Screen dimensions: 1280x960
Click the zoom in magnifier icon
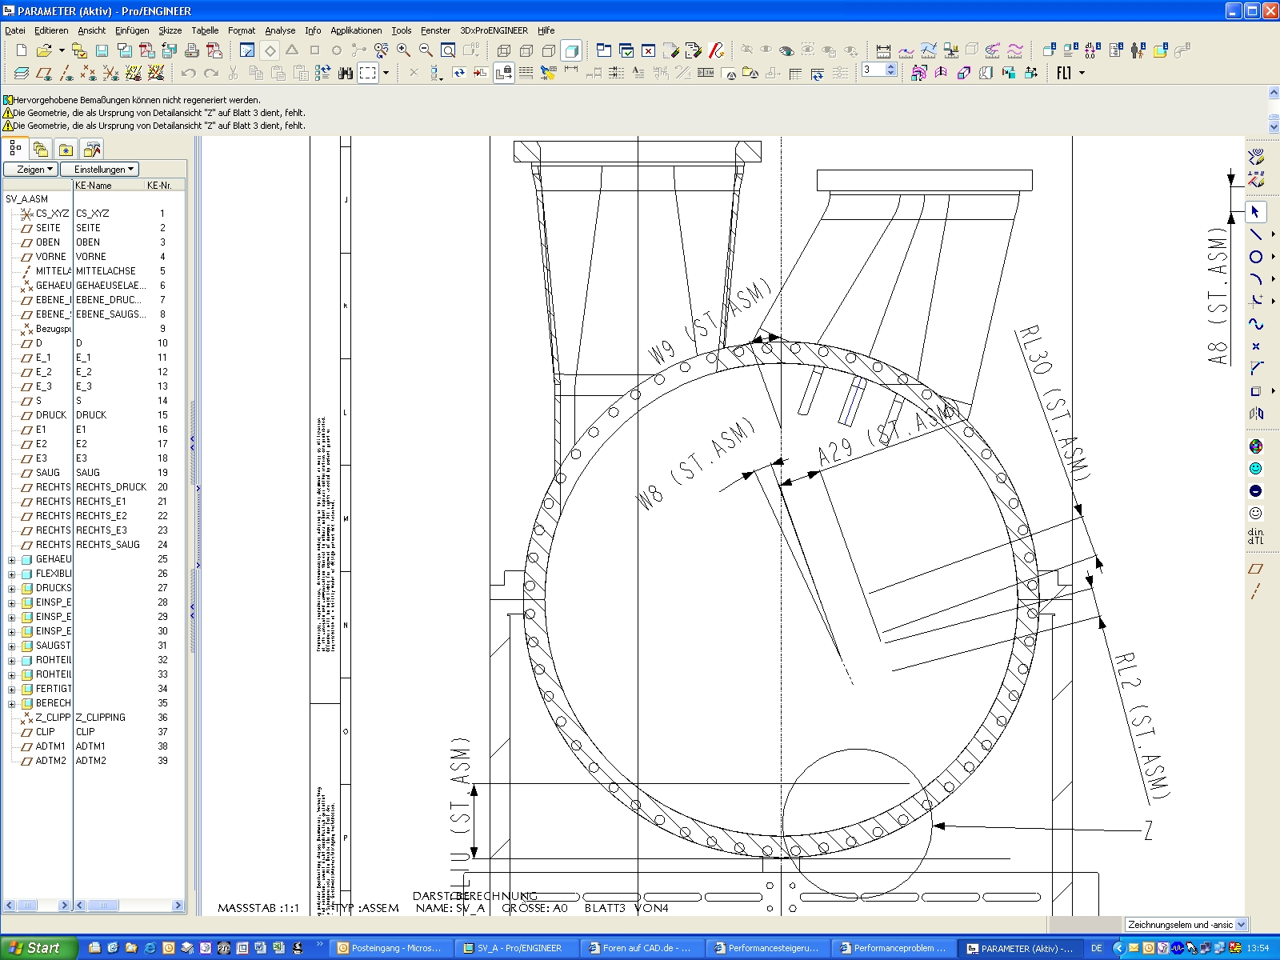coord(404,50)
